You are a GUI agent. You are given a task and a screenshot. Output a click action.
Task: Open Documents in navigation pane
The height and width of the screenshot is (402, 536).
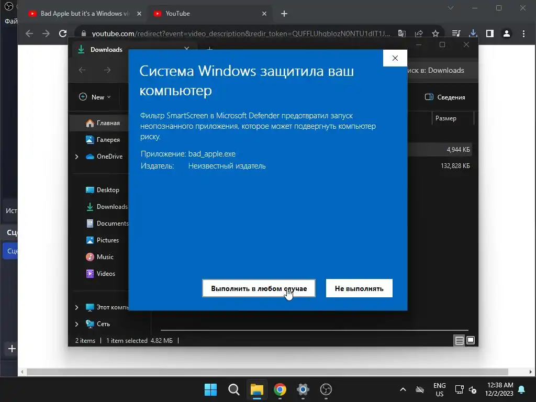coord(107,223)
